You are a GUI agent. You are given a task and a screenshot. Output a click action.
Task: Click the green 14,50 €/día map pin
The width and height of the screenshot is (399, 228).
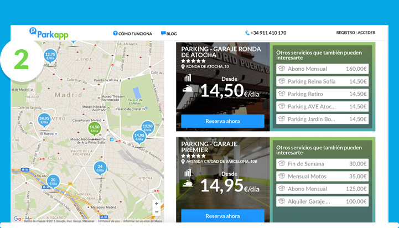click(95, 128)
